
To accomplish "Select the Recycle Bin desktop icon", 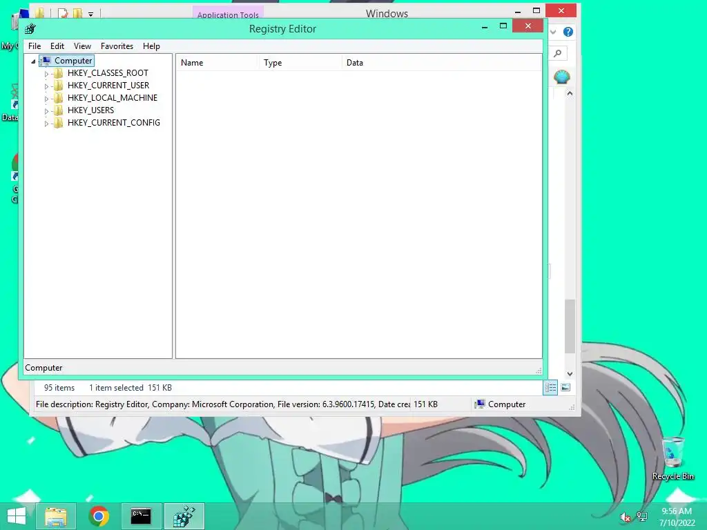I will [x=672, y=459].
